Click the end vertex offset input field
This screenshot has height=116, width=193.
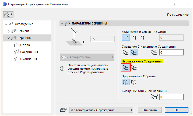[x=171, y=97]
